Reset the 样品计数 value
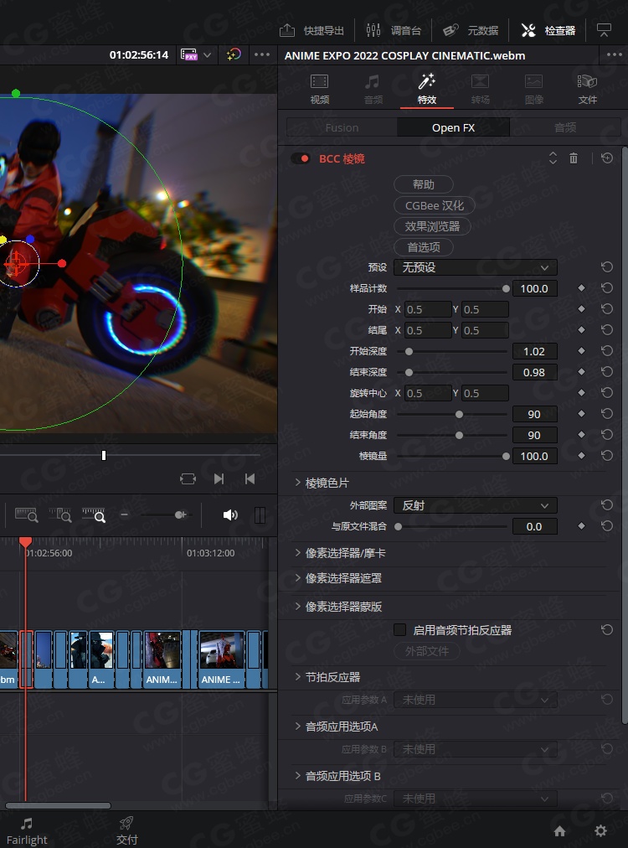Viewport: 628px width, 848px height. [607, 288]
